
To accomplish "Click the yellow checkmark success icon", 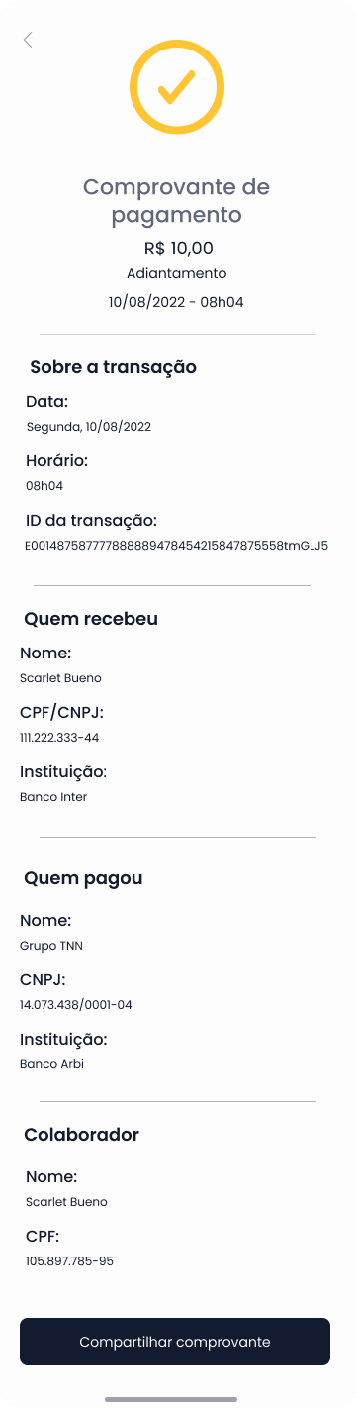I will (x=178, y=88).
